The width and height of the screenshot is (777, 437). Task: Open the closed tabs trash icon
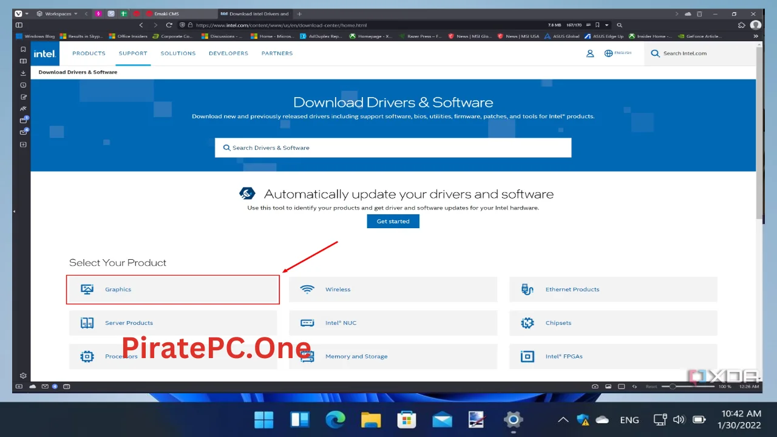click(699, 13)
